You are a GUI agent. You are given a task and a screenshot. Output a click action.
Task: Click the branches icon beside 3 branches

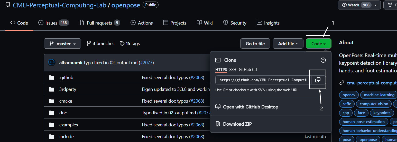click(x=89, y=43)
